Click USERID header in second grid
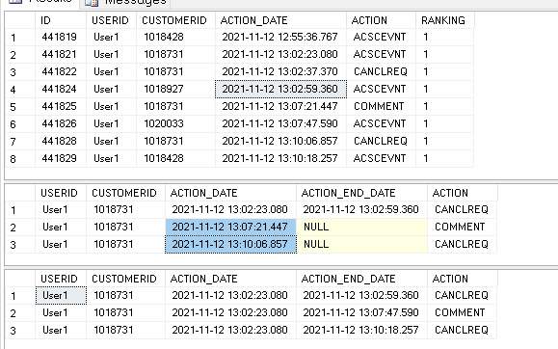Viewport: 558px width, 349px height. tap(61, 193)
